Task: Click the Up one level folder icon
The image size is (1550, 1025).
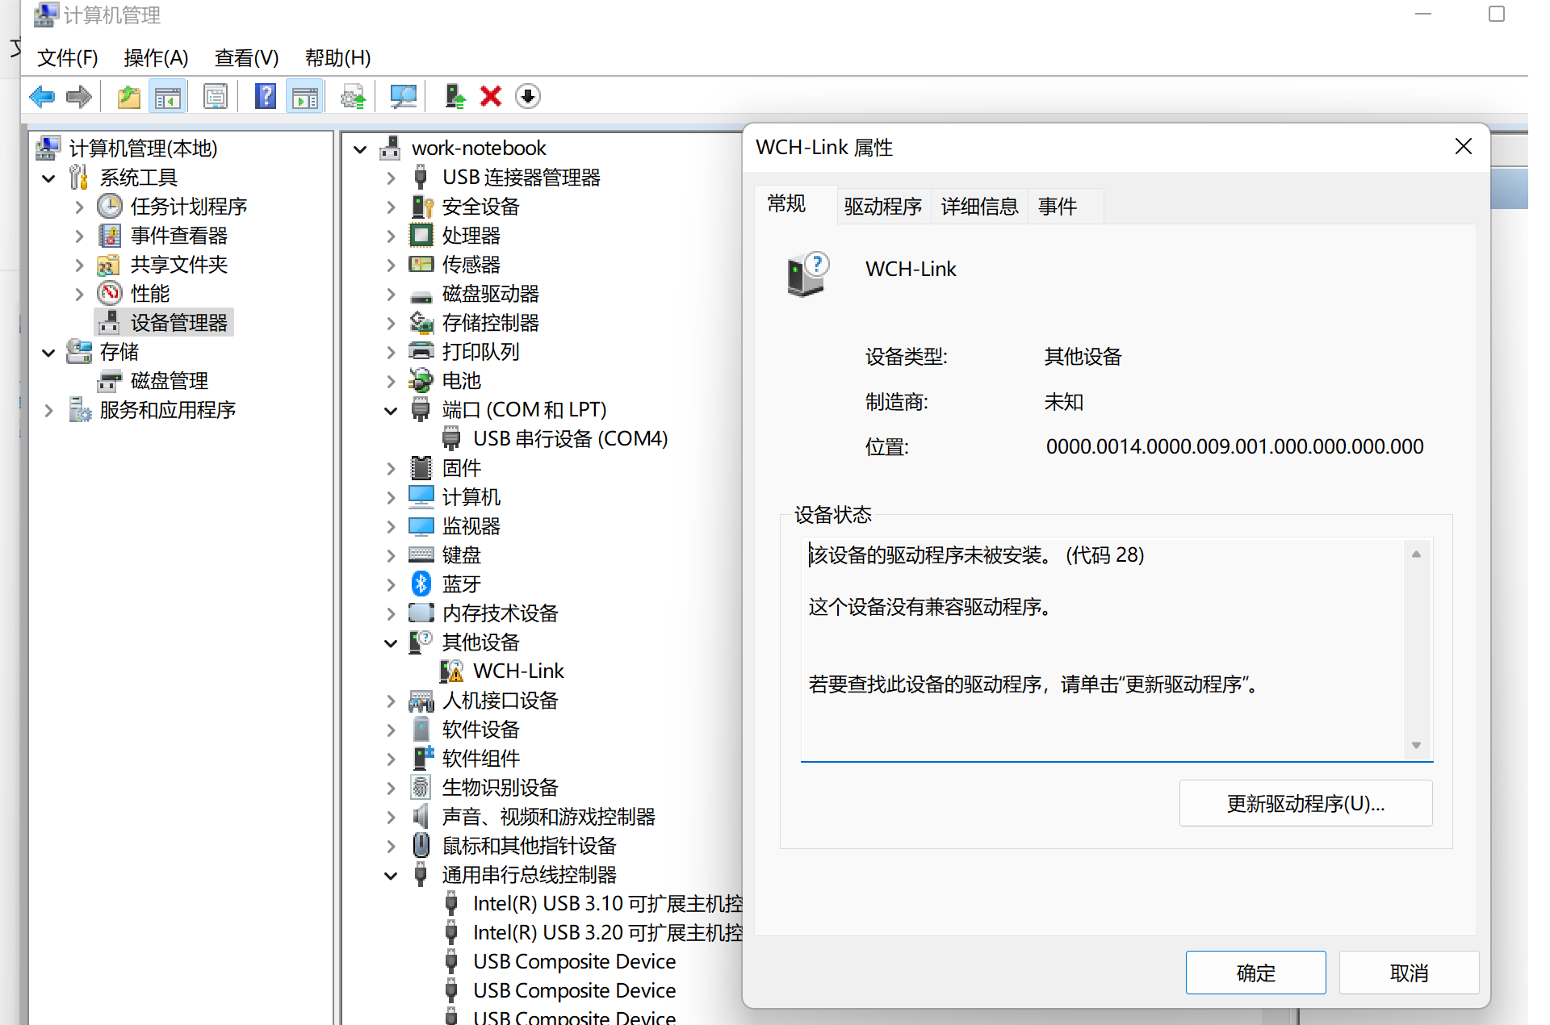Action: [x=128, y=97]
